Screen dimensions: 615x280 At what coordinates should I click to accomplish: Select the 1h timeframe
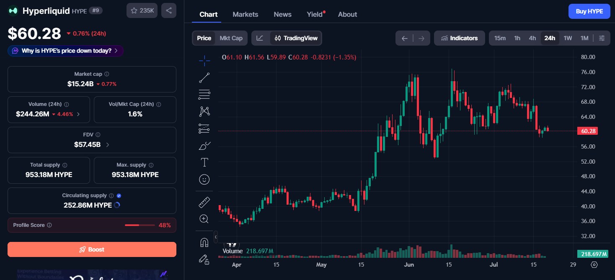click(x=517, y=38)
